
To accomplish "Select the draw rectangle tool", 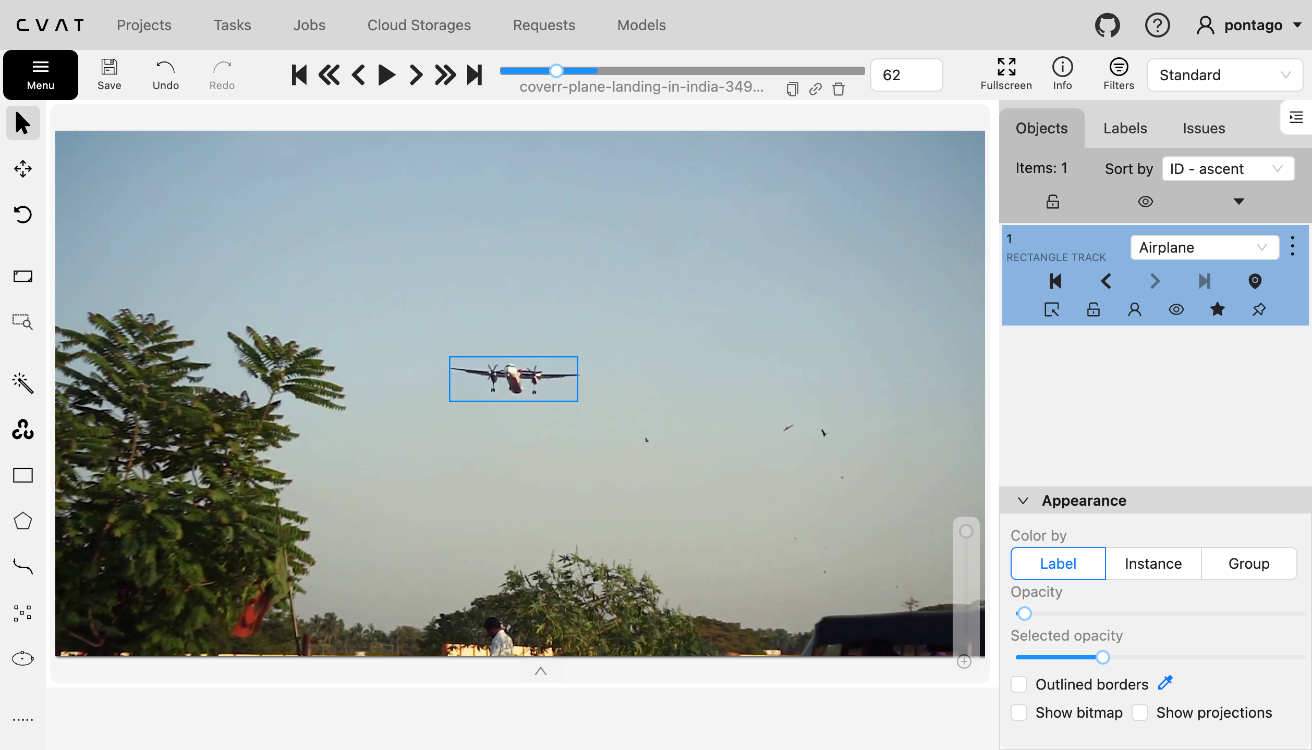I will [22, 475].
